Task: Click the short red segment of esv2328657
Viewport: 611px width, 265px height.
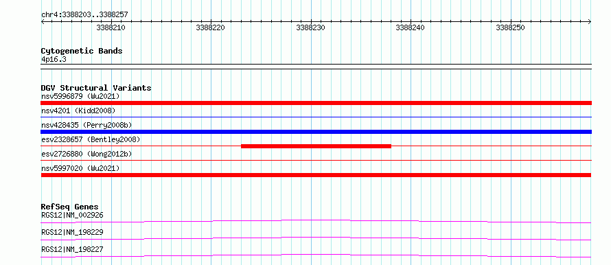Action: pyautogui.click(x=316, y=146)
